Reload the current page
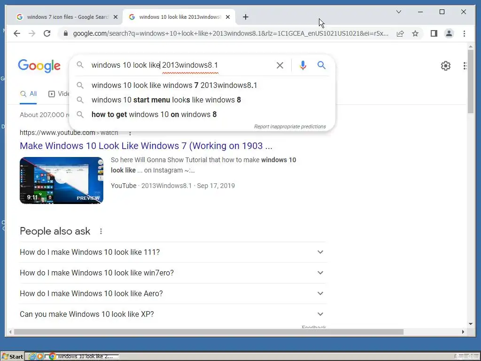 [47, 33]
